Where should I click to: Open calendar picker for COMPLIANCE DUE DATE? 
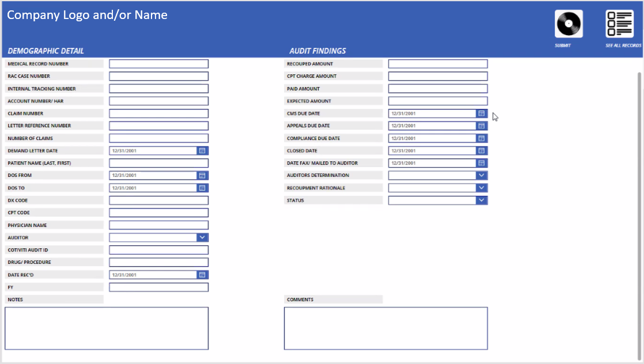coord(482,138)
